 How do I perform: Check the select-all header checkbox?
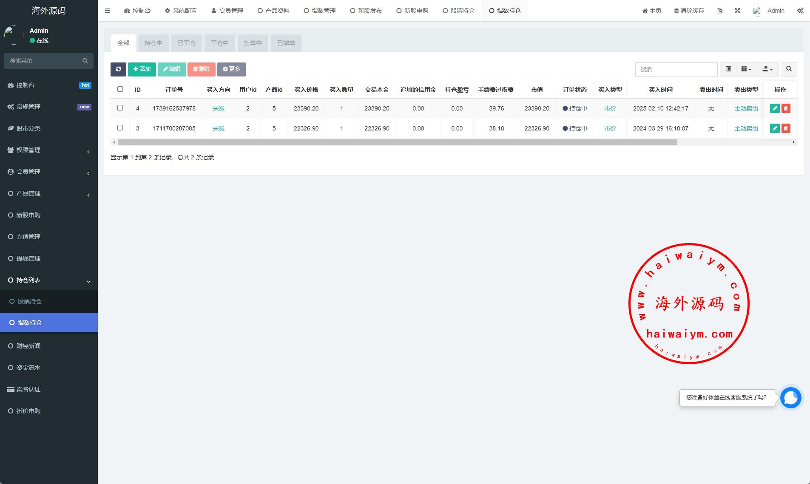(x=120, y=89)
